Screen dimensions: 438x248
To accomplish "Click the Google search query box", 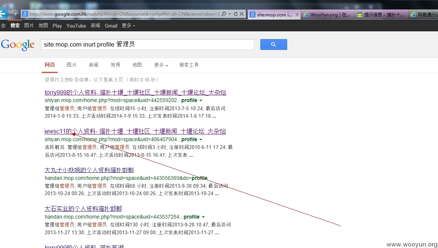I will click(147, 44).
